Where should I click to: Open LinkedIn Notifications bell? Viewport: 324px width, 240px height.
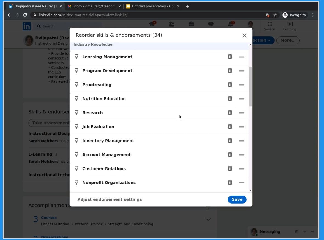click(231, 24)
